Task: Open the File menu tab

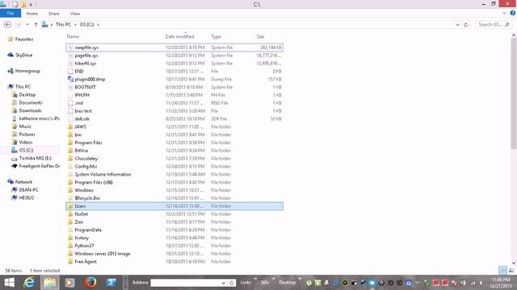Action: pos(11,13)
